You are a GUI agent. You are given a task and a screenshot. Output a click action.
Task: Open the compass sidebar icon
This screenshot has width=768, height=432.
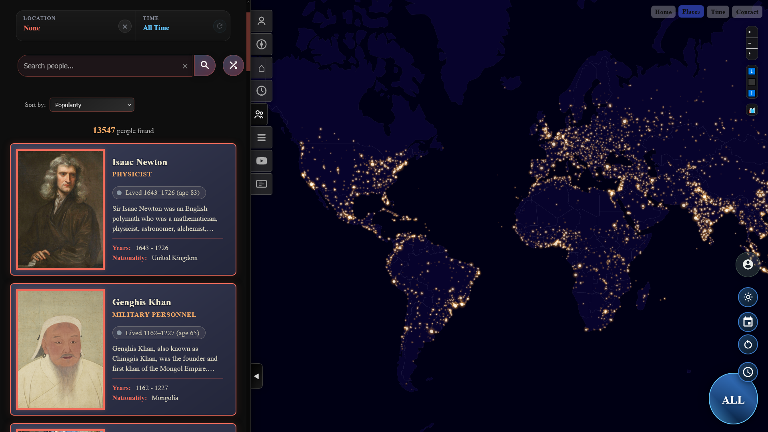tap(262, 44)
